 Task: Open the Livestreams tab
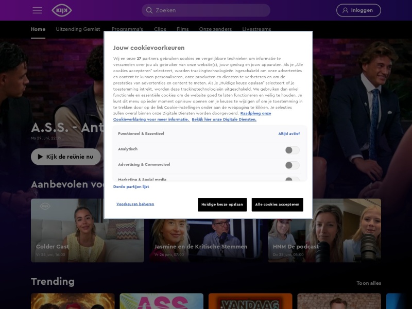coord(256,29)
